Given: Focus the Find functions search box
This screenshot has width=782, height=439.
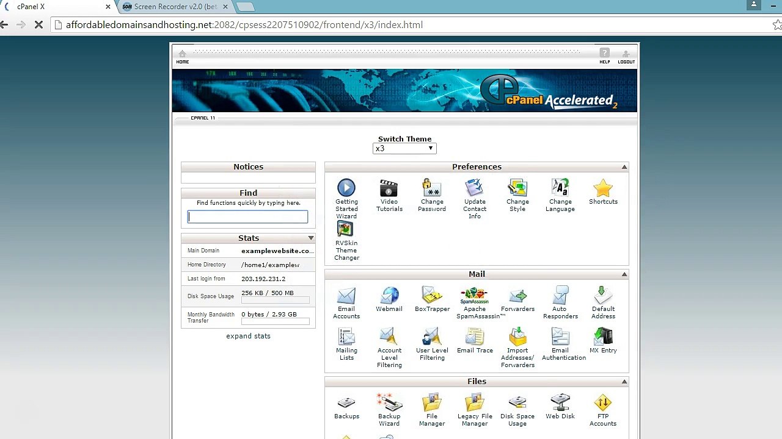Looking at the screenshot, I should pos(247,217).
